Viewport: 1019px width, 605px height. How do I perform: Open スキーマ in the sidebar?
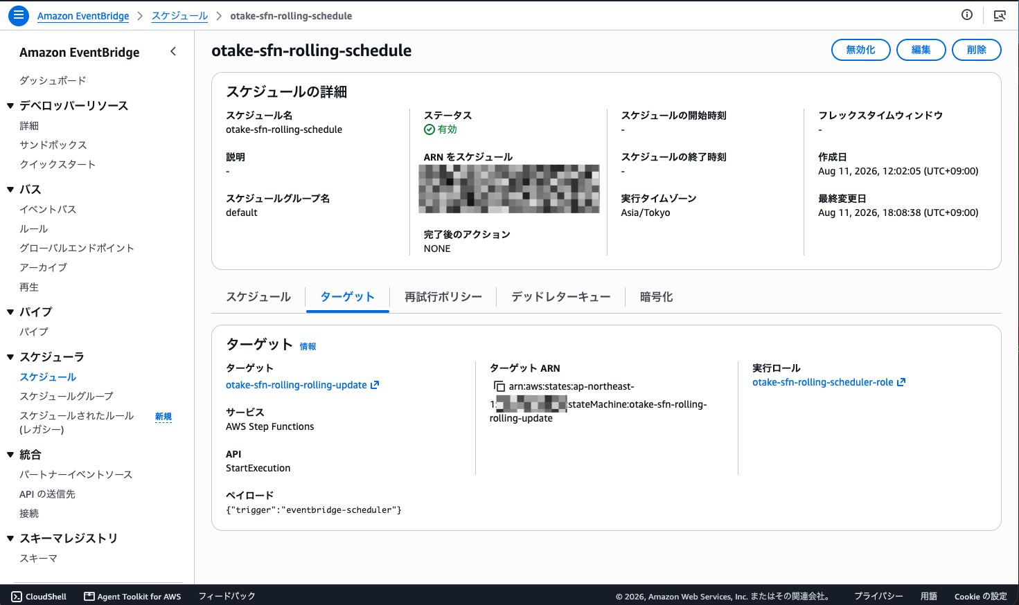point(38,558)
